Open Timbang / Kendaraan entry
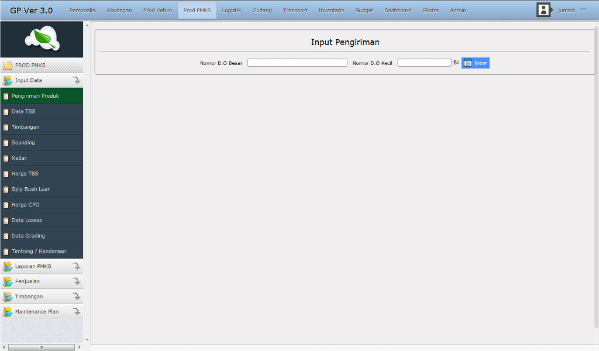Screen dimensions: 599x351 point(42,252)
